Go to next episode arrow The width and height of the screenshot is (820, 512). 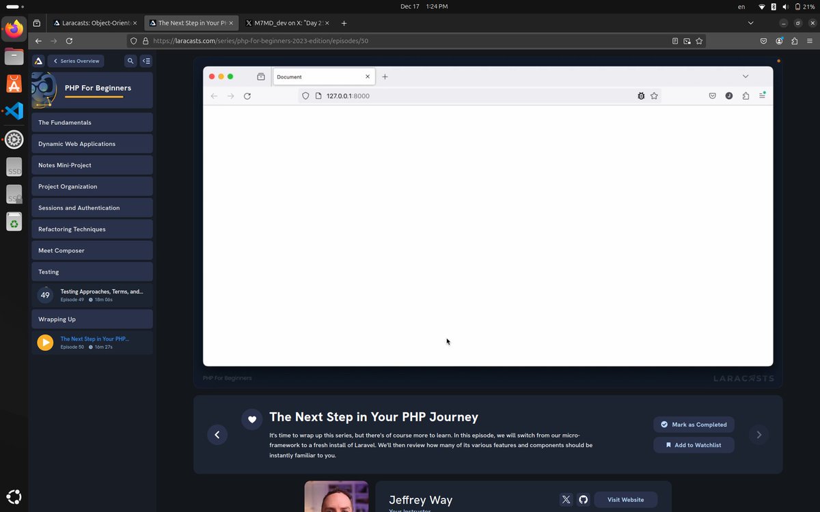pyautogui.click(x=758, y=434)
